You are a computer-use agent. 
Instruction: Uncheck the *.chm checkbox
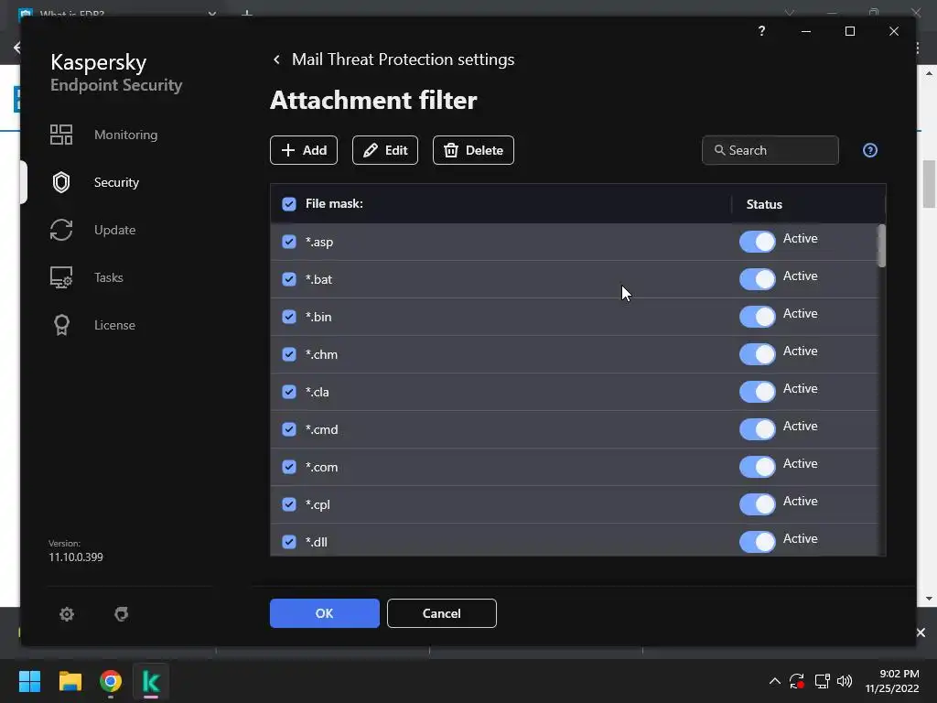click(x=289, y=354)
